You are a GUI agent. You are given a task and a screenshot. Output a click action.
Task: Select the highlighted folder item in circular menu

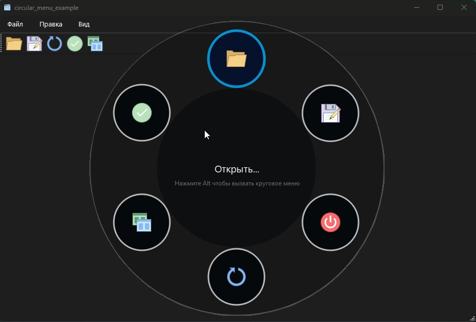tap(236, 59)
